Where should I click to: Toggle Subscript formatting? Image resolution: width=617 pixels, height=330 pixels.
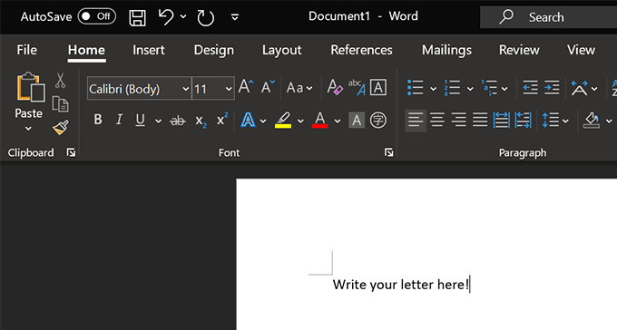point(201,121)
